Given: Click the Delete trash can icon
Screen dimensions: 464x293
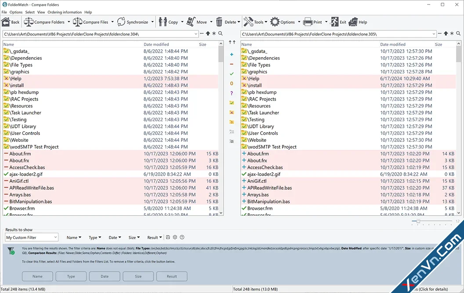Looking at the screenshot, I should [219, 22].
